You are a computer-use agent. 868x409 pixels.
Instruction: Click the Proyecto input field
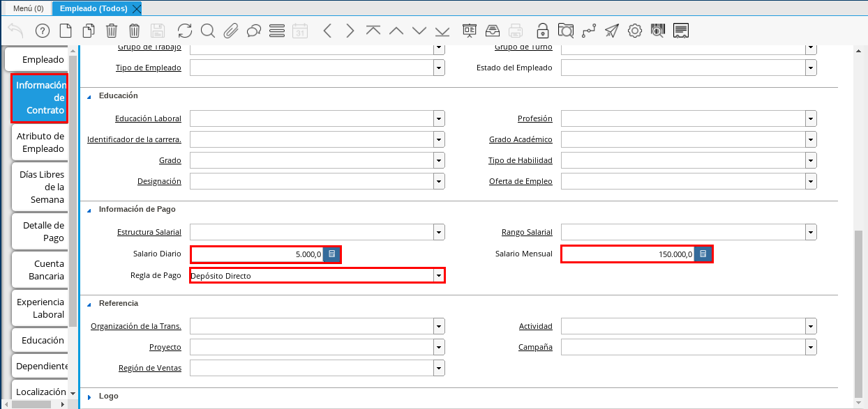pos(312,347)
